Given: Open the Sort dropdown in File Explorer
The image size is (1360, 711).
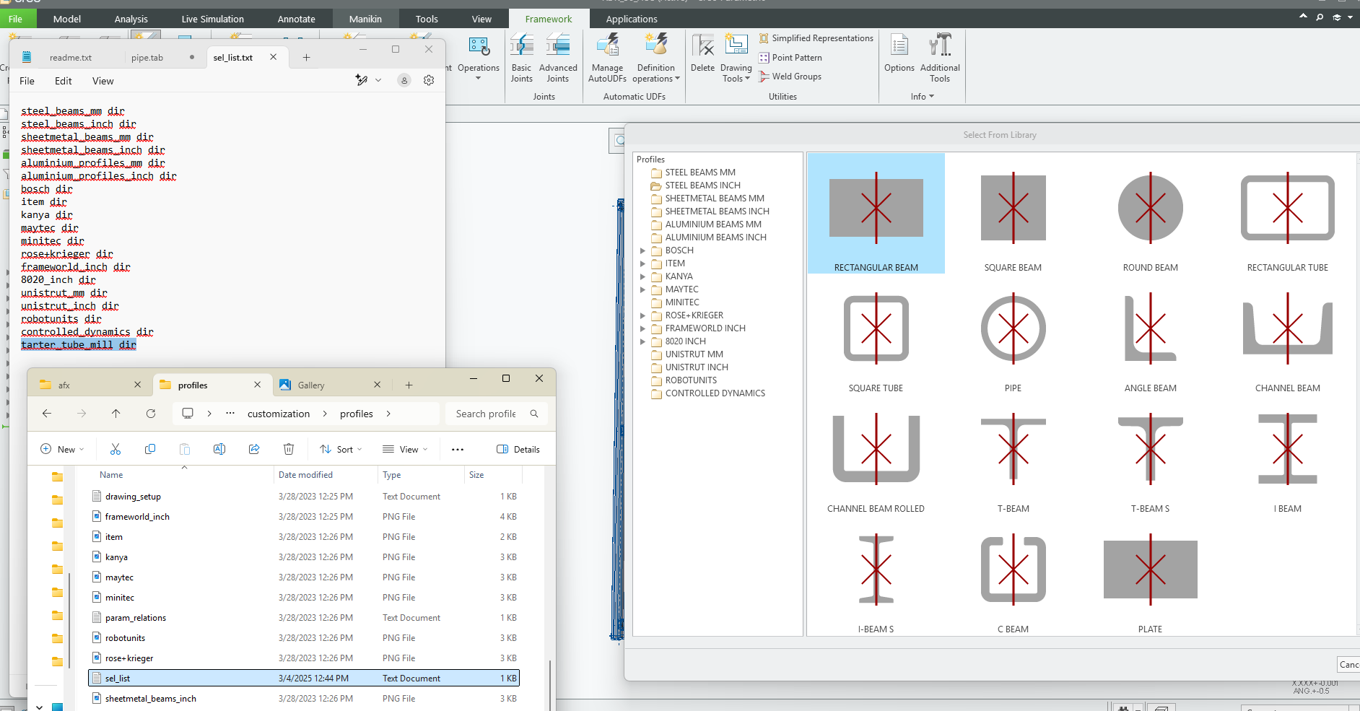Looking at the screenshot, I should click(x=340, y=449).
